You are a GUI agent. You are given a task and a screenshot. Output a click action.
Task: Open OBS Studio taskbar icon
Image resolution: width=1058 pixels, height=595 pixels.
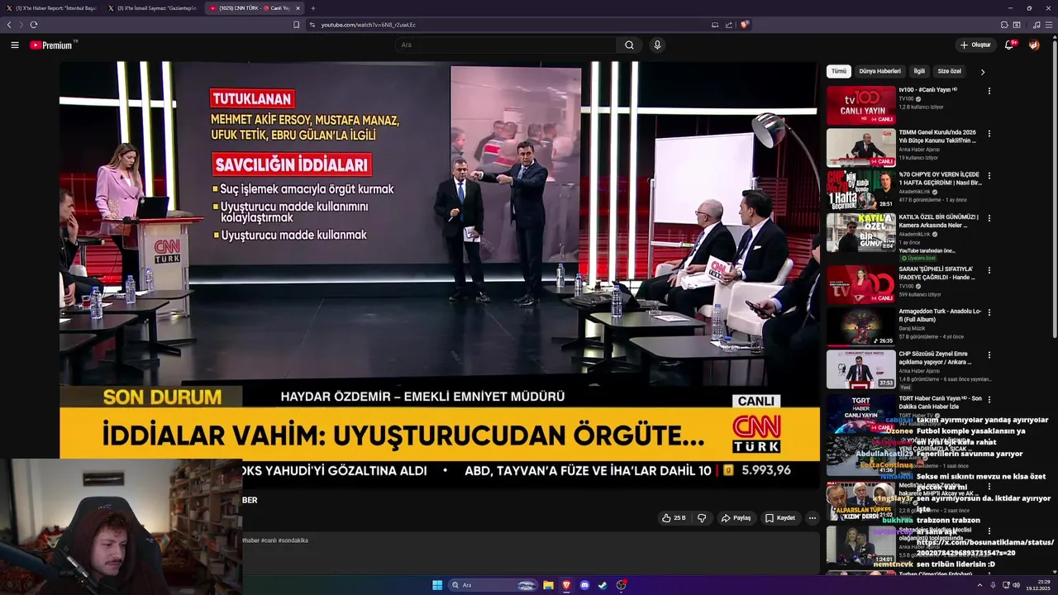coord(621,585)
